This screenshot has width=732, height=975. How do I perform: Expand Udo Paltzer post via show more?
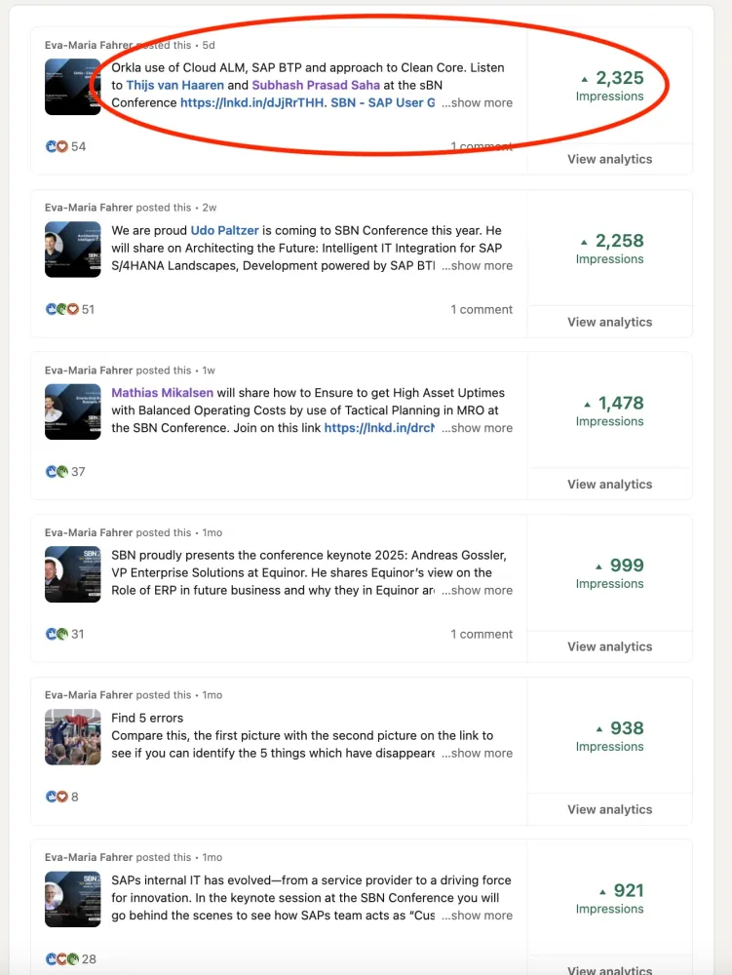[x=478, y=265]
